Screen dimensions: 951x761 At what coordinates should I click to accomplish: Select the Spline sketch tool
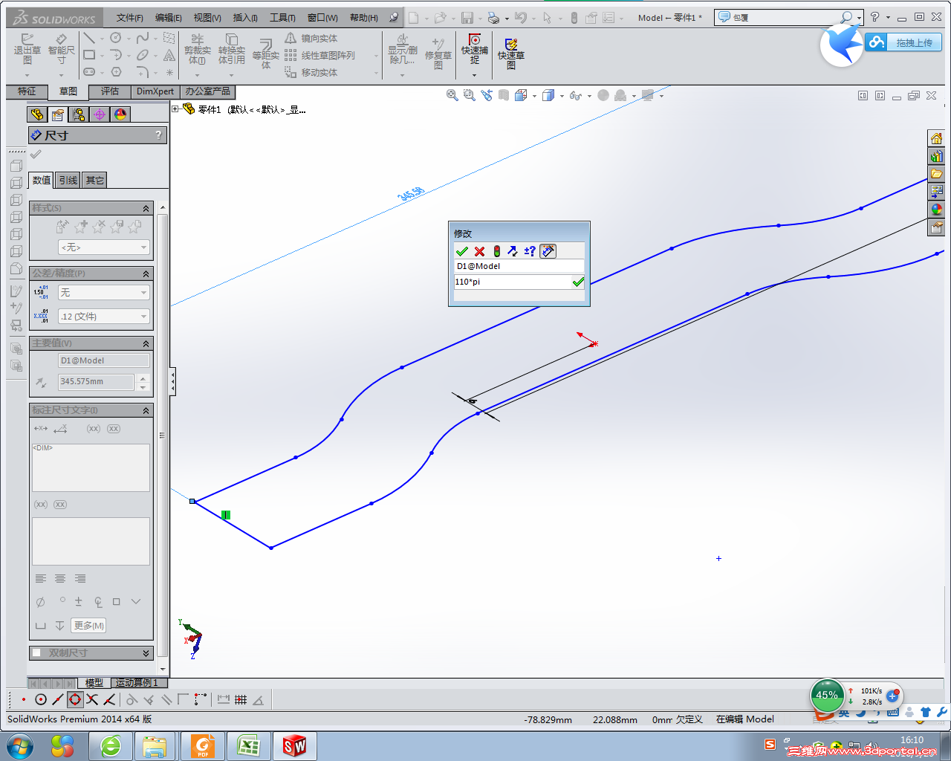coord(143,38)
